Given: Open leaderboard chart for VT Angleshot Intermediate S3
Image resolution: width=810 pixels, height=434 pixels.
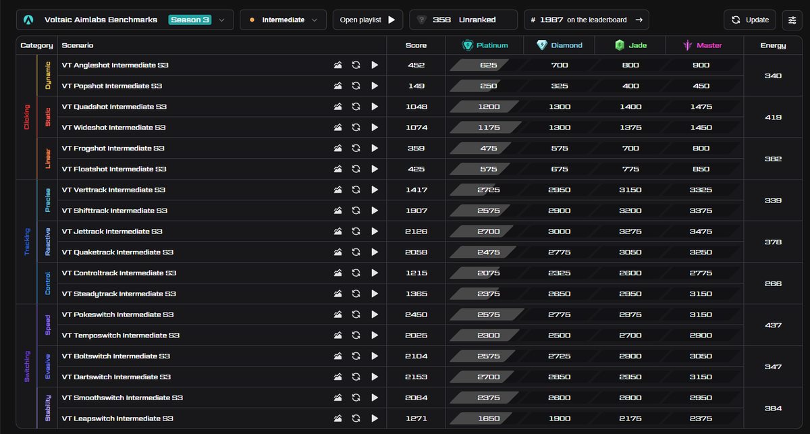Looking at the screenshot, I should (x=338, y=65).
